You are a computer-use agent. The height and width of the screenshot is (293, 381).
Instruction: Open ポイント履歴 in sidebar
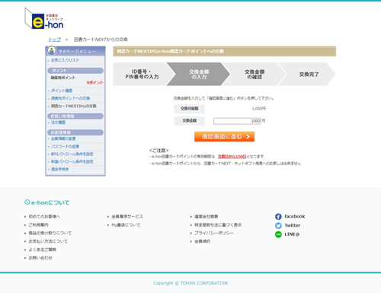(x=62, y=91)
